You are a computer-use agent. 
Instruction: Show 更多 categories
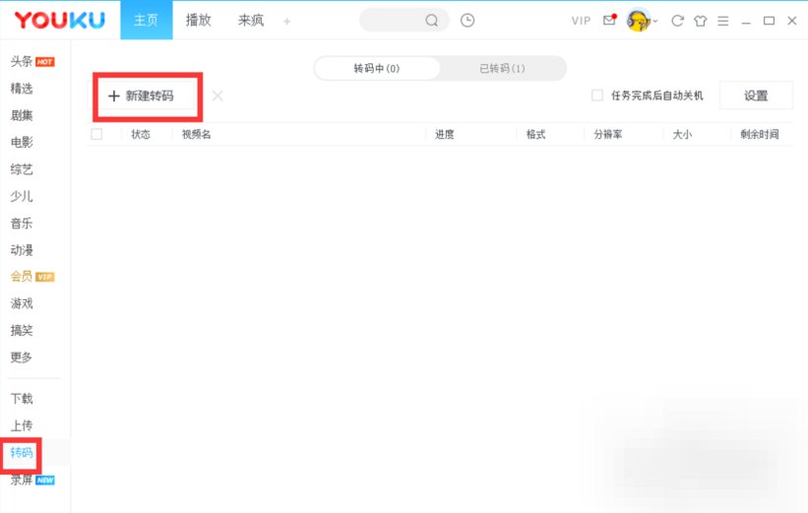[x=22, y=356]
